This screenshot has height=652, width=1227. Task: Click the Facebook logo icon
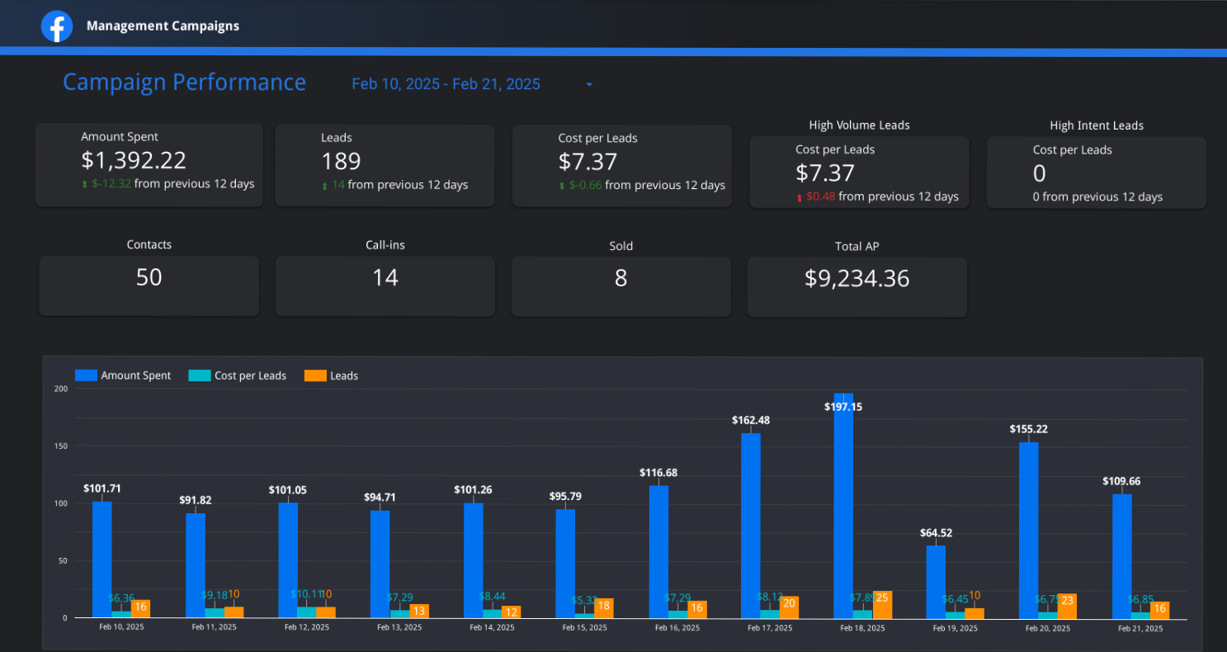coord(56,26)
